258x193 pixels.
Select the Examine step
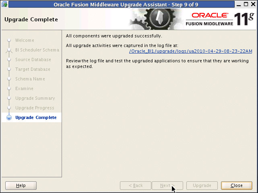coord(25,88)
